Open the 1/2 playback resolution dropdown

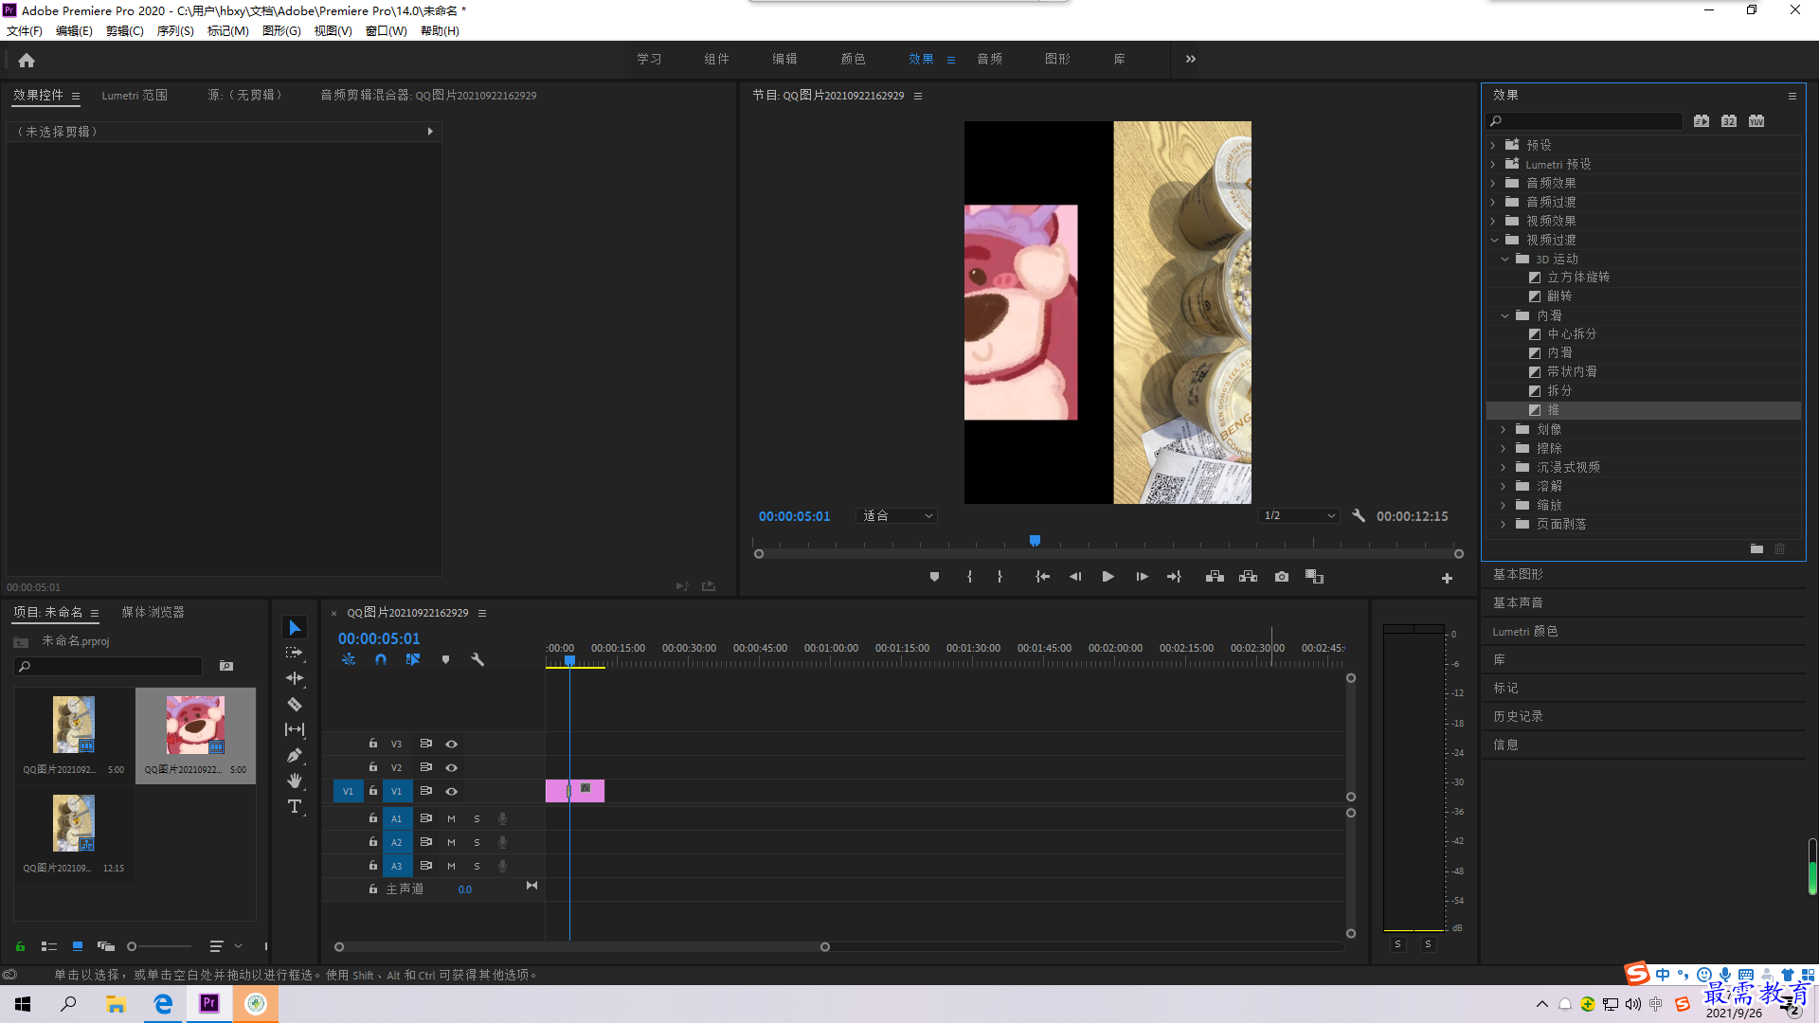coord(1299,516)
